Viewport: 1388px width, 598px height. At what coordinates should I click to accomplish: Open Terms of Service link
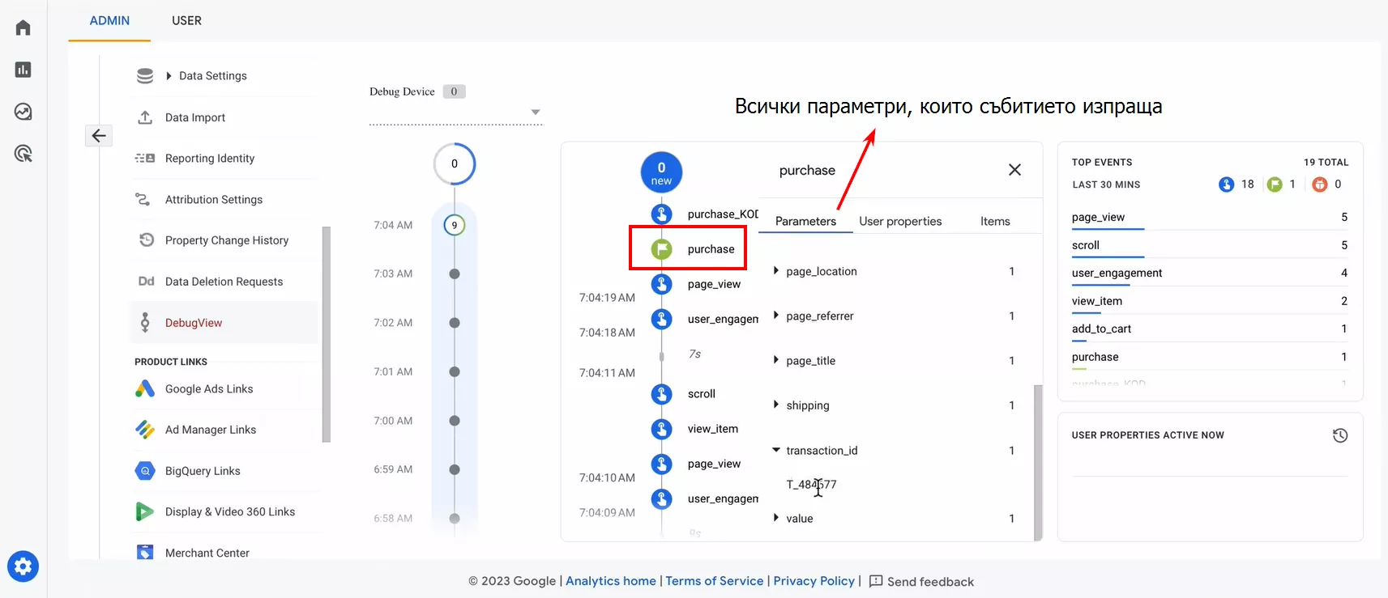(x=715, y=581)
